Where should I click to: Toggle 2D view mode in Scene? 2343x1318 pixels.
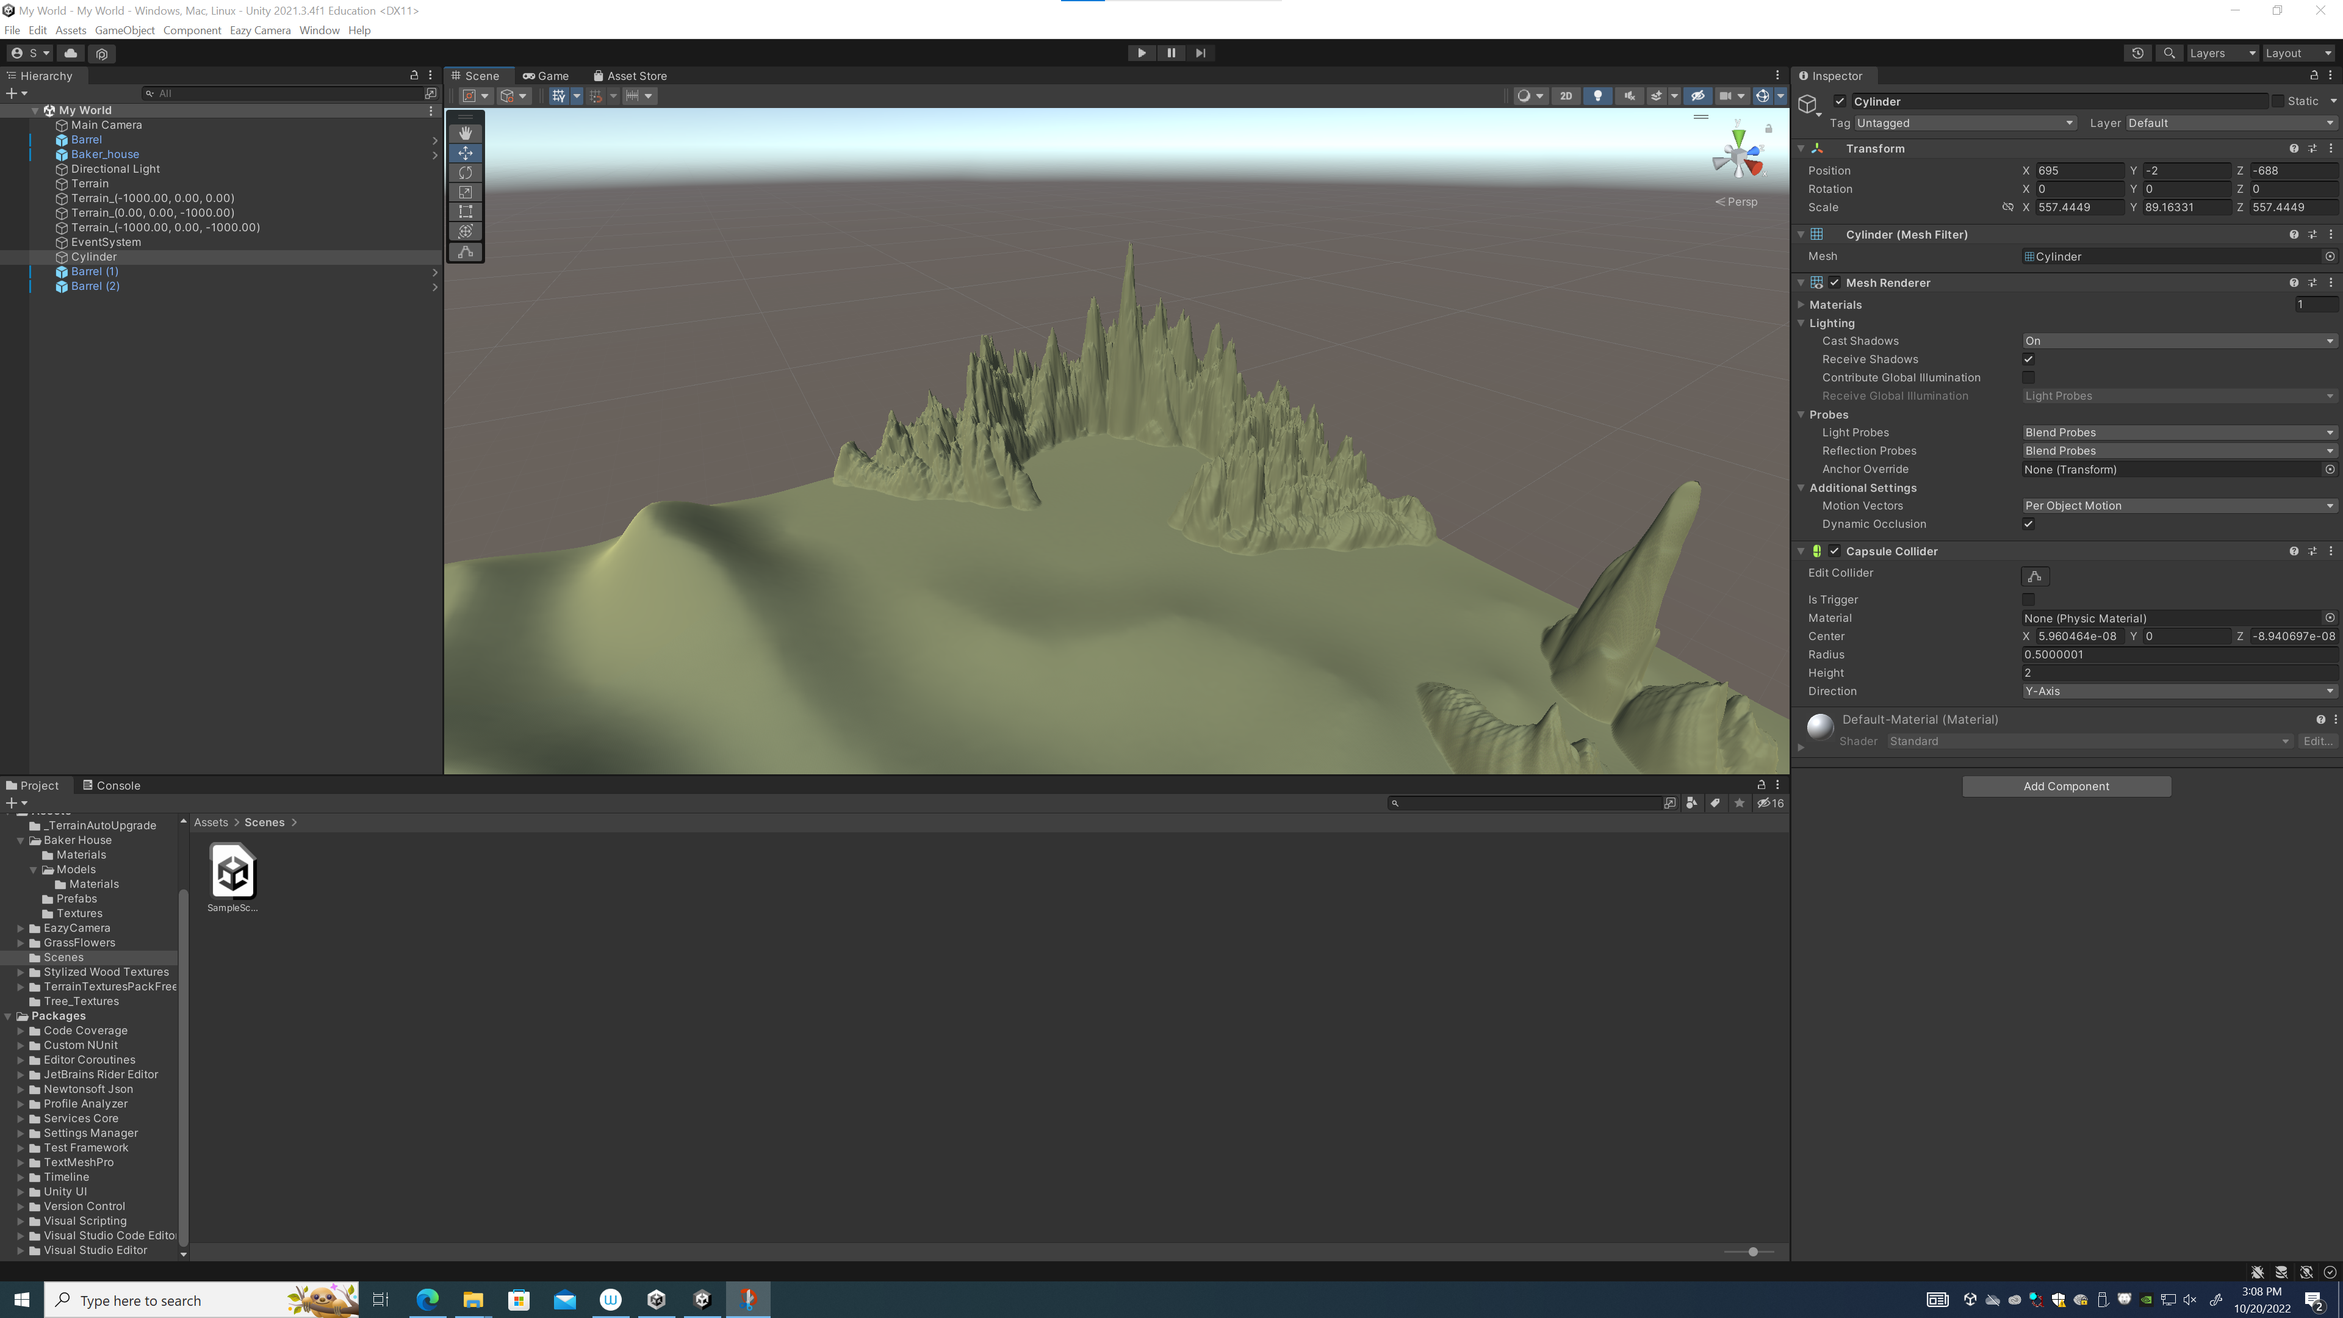pyautogui.click(x=1565, y=96)
